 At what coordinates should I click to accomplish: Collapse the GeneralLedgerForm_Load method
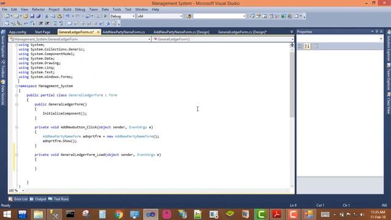tap(16, 155)
